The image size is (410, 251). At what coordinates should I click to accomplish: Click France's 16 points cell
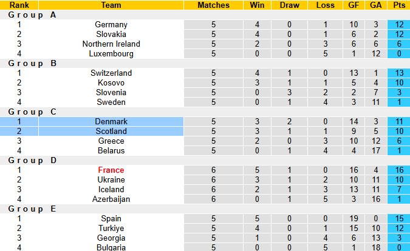[x=399, y=170]
